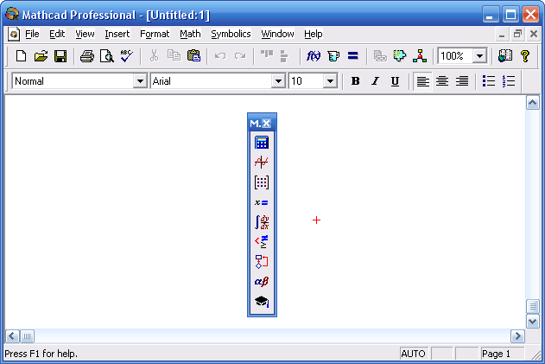Toggle bulleted list formatting
Image resolution: width=545 pixels, height=364 pixels.
489,81
